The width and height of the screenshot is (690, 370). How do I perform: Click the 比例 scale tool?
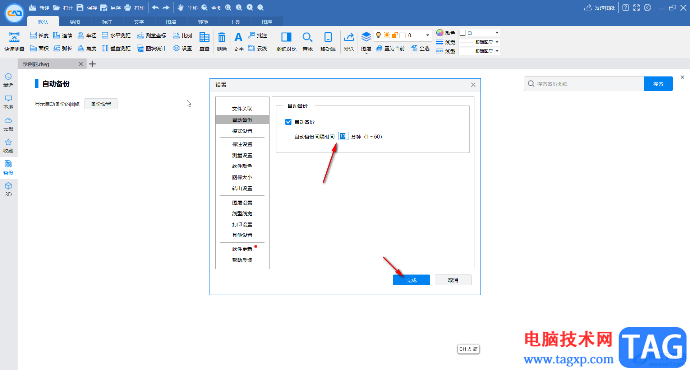click(x=183, y=36)
